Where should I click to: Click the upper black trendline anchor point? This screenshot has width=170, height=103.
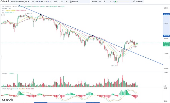coord(41,14)
